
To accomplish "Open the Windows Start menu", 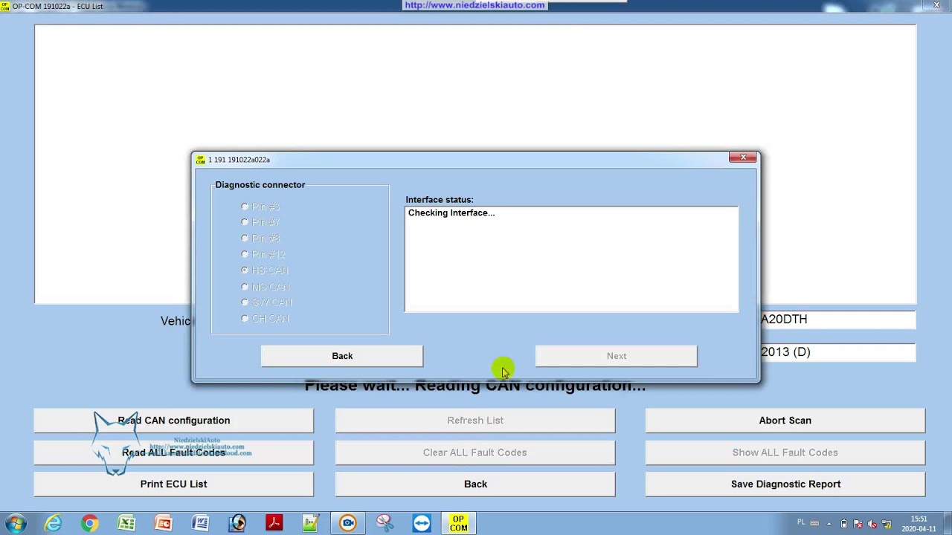I will point(16,523).
